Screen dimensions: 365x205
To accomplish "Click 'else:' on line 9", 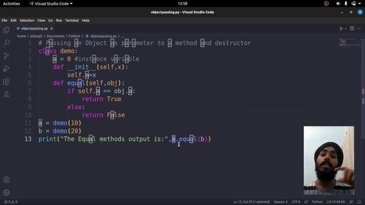I will (x=76, y=107).
